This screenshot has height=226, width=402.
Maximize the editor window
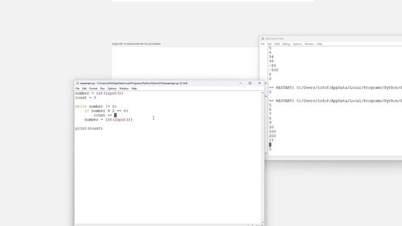[250, 83]
